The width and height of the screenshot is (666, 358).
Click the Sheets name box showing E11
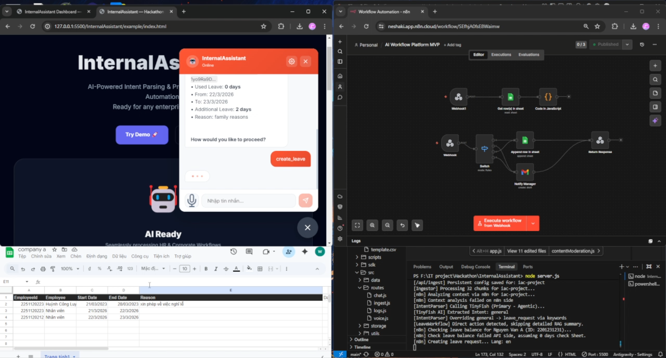pos(16,282)
